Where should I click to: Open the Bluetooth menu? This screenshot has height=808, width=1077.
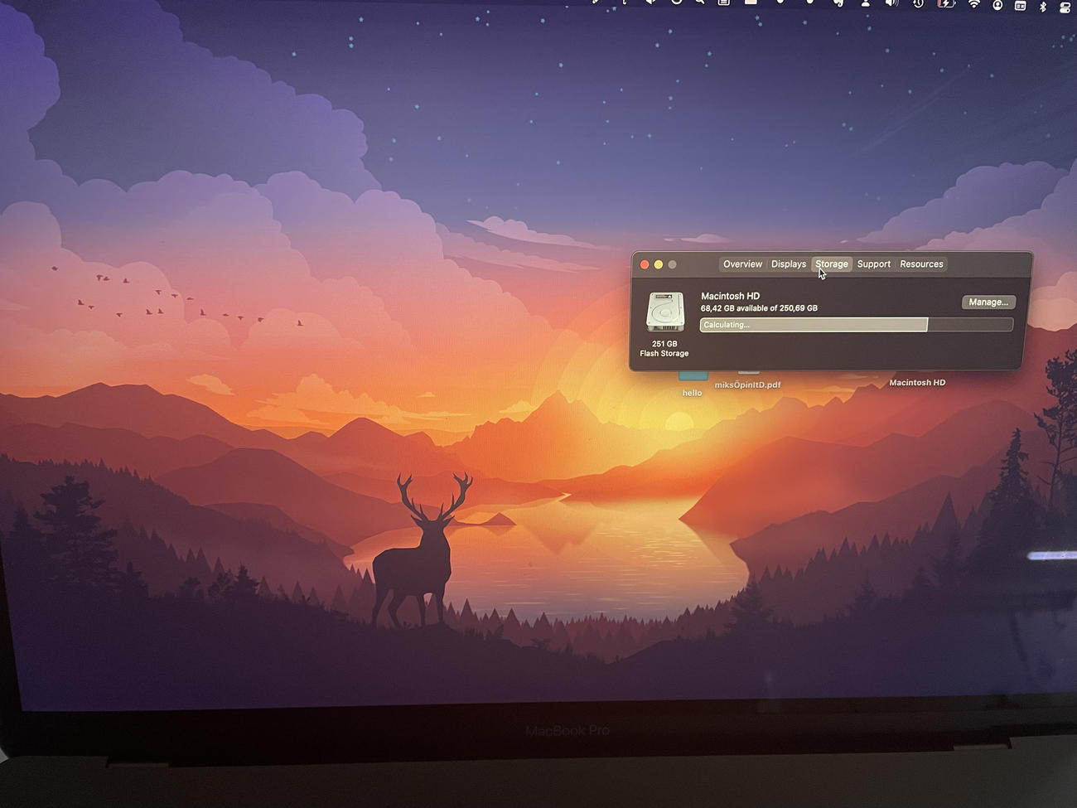1042,7
